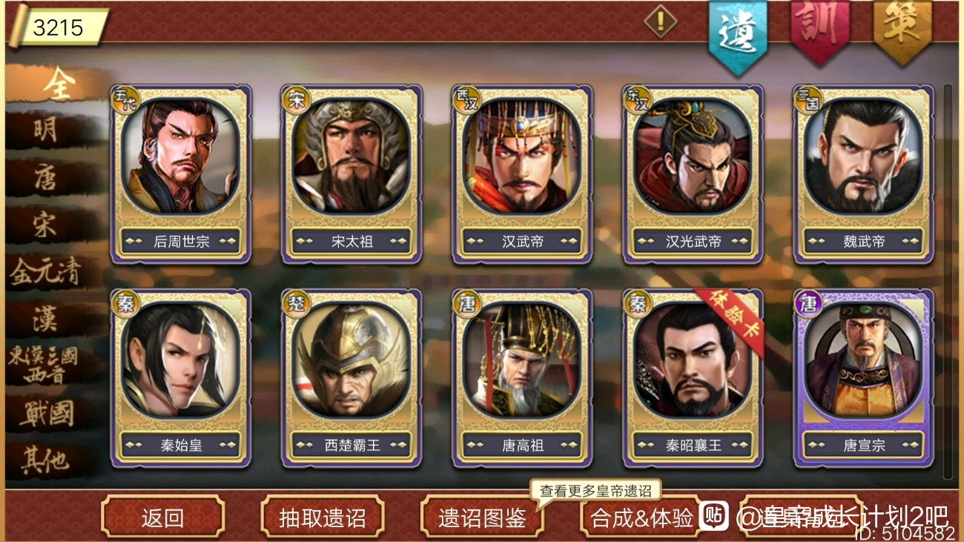Tap the 楚 badge on 西楚霸王
The width and height of the screenshot is (964, 542).
tap(295, 303)
